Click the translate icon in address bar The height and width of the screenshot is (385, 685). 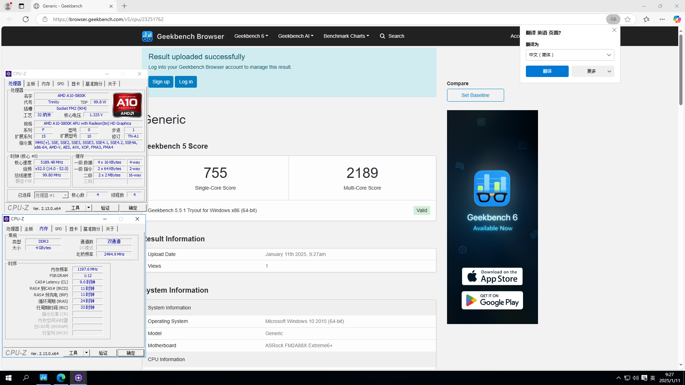click(x=613, y=19)
